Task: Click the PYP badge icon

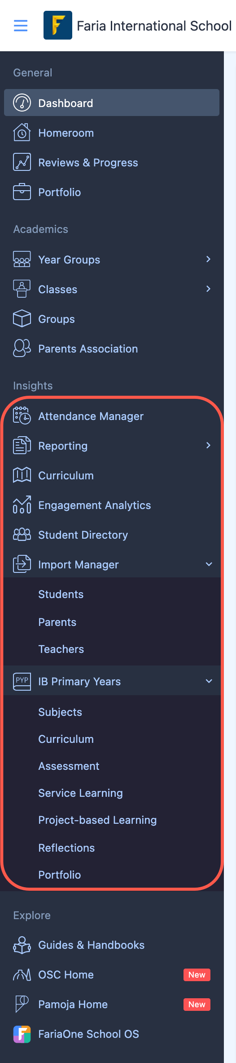Action: pos(22,681)
